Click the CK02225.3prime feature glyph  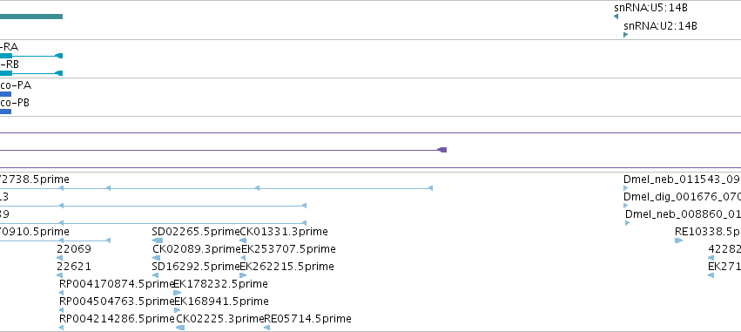click(x=180, y=328)
